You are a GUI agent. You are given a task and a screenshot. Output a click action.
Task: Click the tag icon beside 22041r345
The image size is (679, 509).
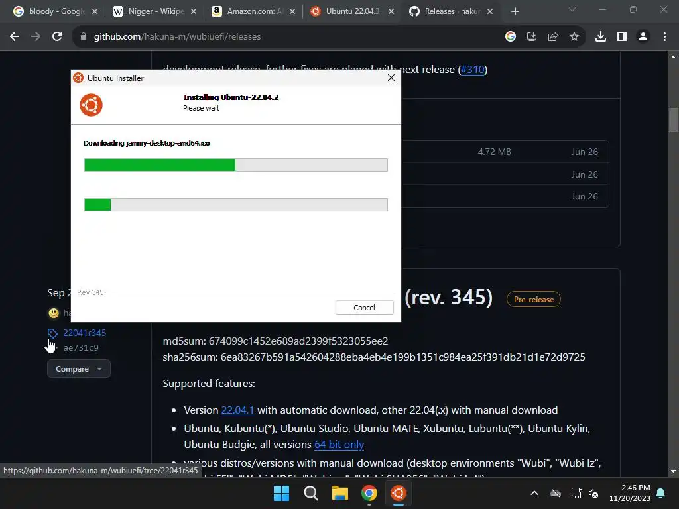pyautogui.click(x=52, y=333)
